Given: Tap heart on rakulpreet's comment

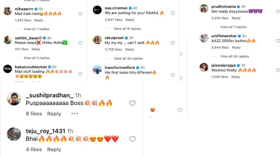Looking at the screenshot, I should click(173, 43).
